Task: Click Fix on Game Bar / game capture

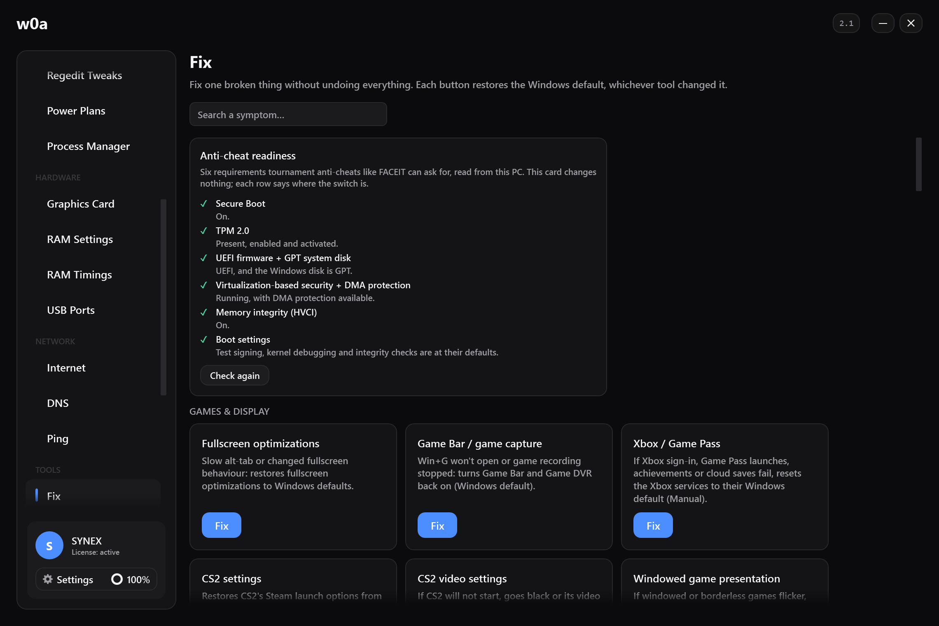Action: 437,525
